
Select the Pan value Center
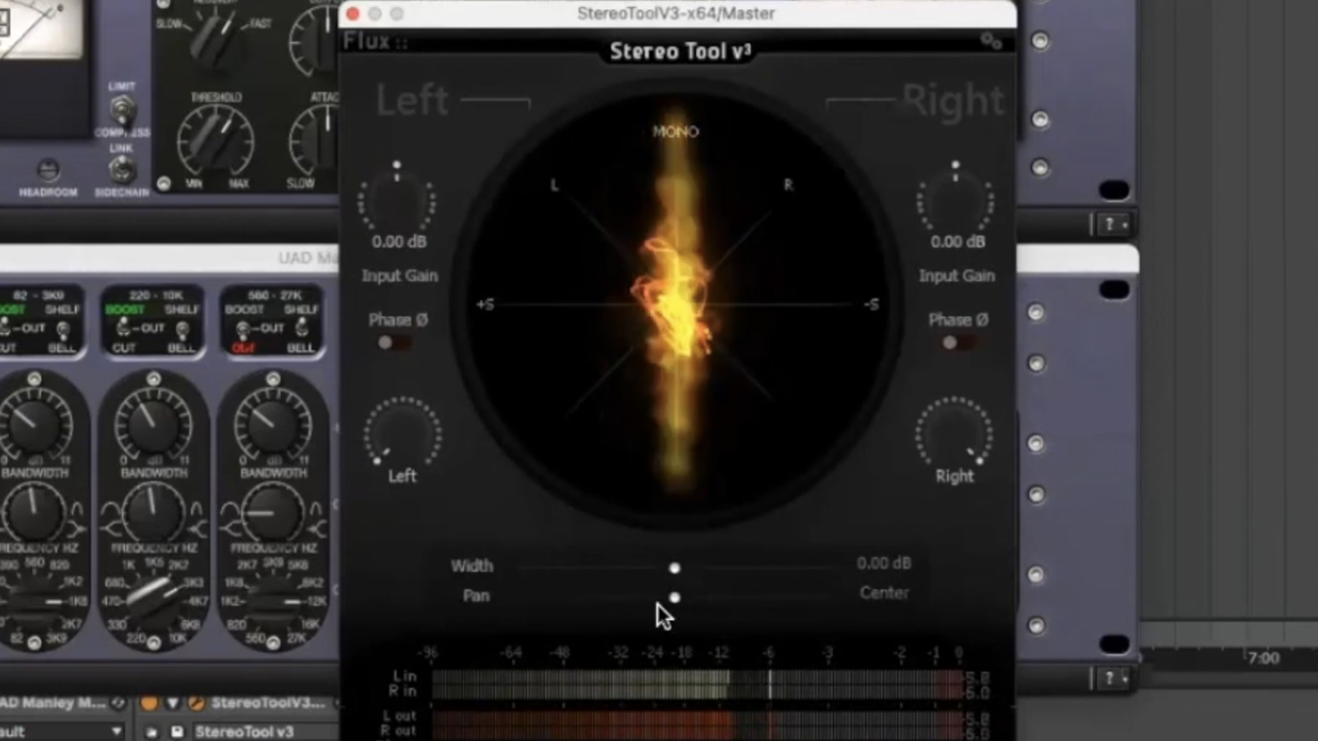click(884, 593)
